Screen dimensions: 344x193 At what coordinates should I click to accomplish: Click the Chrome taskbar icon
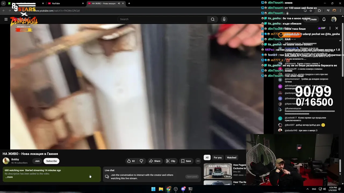pyautogui.click(x=168, y=189)
